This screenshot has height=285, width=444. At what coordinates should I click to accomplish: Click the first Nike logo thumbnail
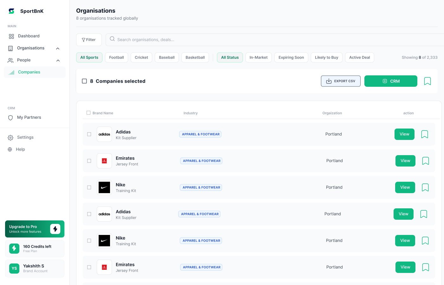click(x=104, y=187)
